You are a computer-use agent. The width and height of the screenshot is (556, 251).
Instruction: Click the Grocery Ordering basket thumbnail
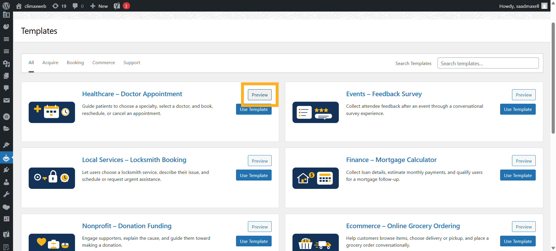click(x=316, y=242)
